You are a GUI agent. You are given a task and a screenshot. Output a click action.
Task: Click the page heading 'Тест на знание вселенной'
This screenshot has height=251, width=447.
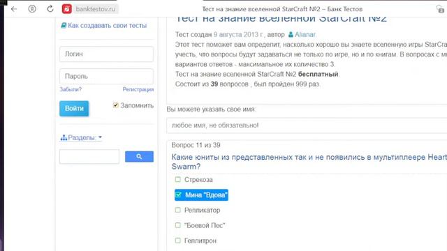(x=281, y=19)
